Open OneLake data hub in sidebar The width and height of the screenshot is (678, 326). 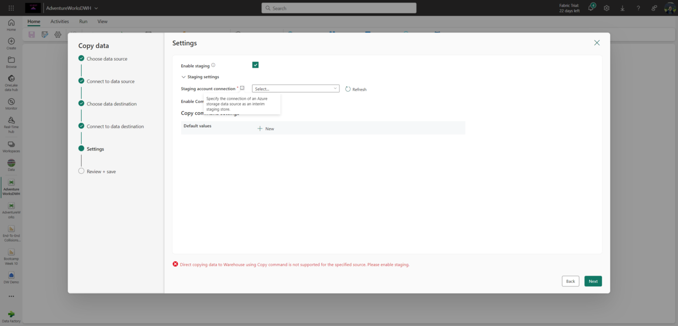11,81
